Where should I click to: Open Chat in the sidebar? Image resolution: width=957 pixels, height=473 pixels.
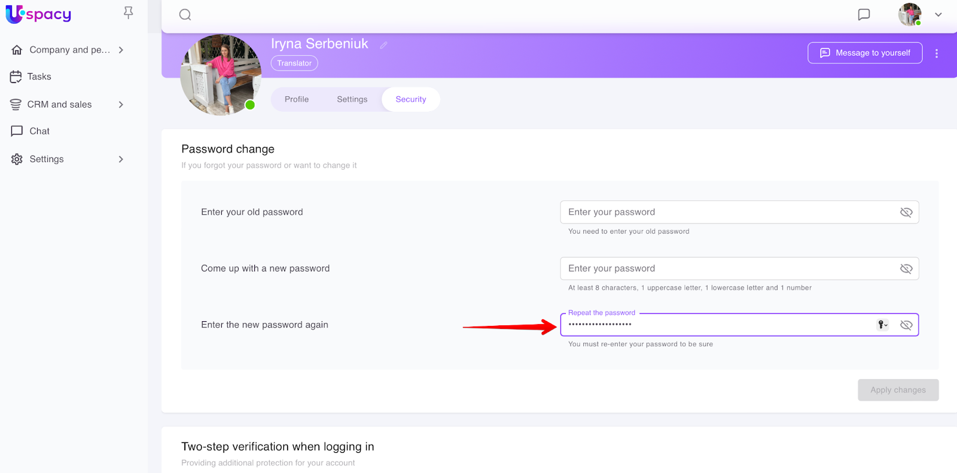pos(39,131)
